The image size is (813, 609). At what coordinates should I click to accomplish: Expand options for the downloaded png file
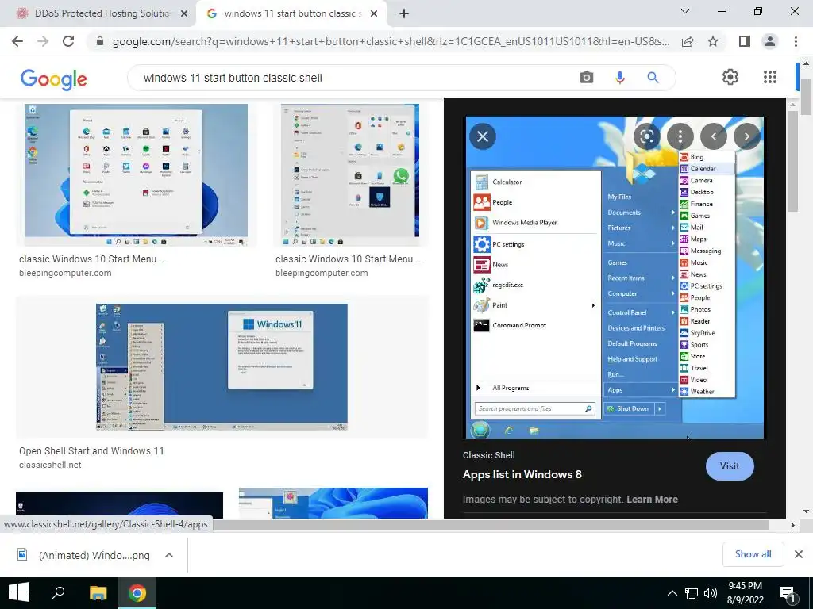(169, 555)
